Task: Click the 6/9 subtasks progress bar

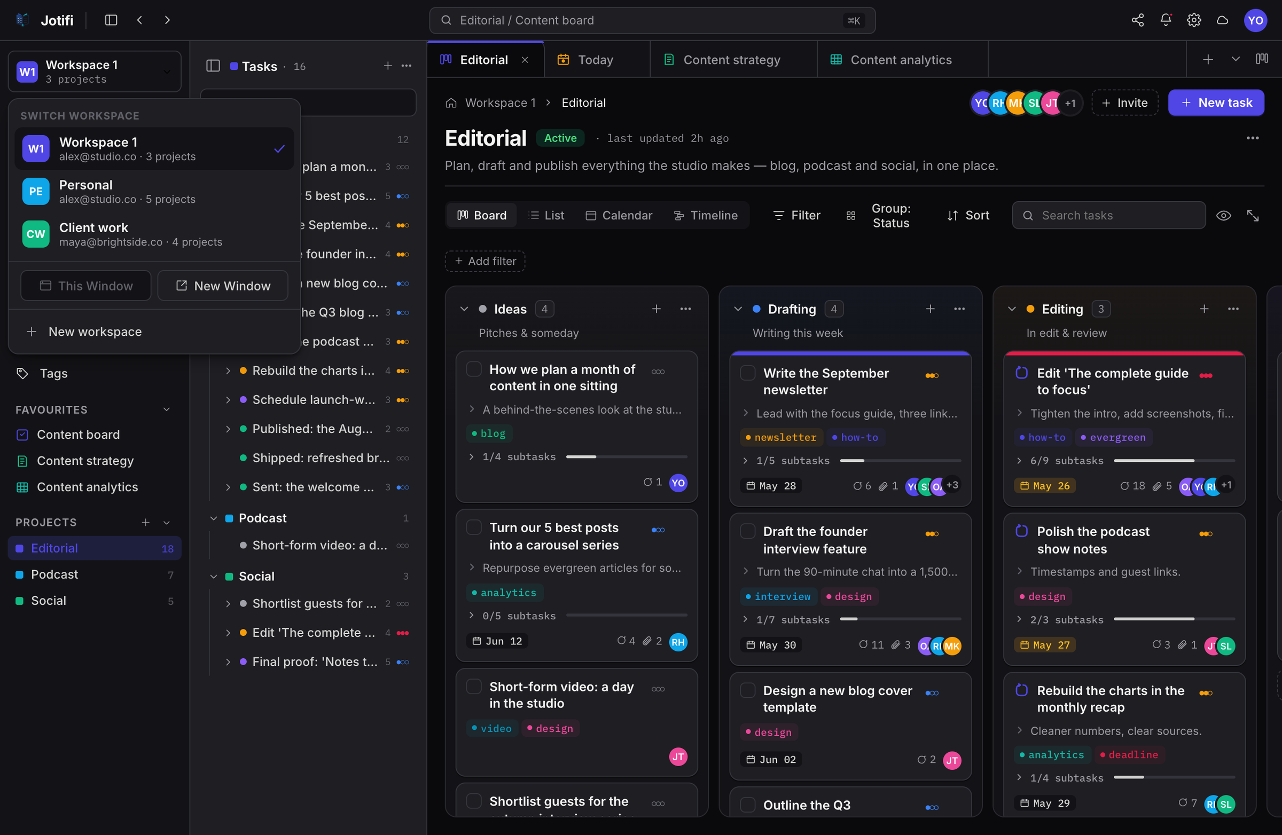Action: tap(1174, 461)
